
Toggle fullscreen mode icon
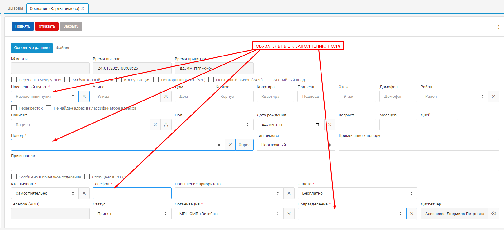point(497,27)
